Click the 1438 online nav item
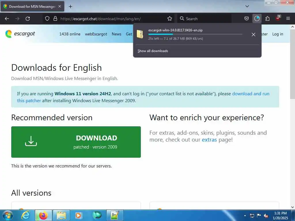Viewport: 295px width, 221px height. [70, 34]
